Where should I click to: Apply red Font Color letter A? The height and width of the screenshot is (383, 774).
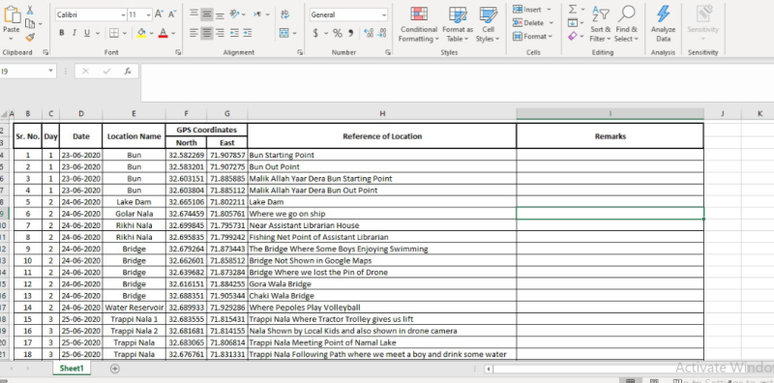(x=164, y=33)
